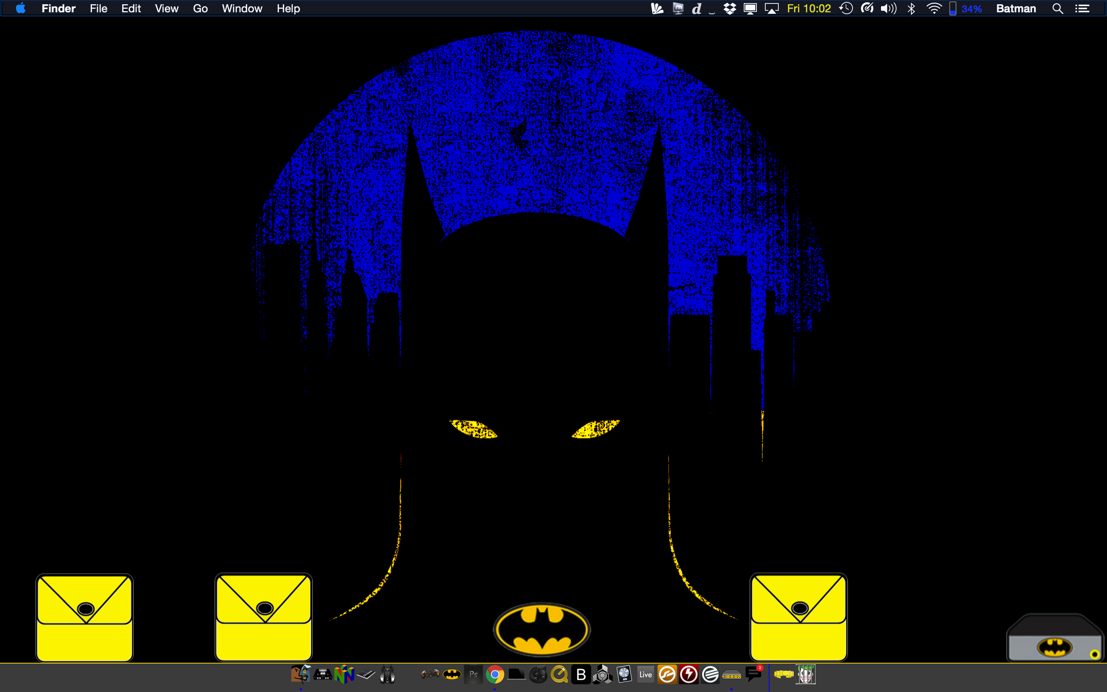Image resolution: width=1107 pixels, height=692 pixels.
Task: Click the yellow Batman oval dock icon
Action: tap(452, 674)
